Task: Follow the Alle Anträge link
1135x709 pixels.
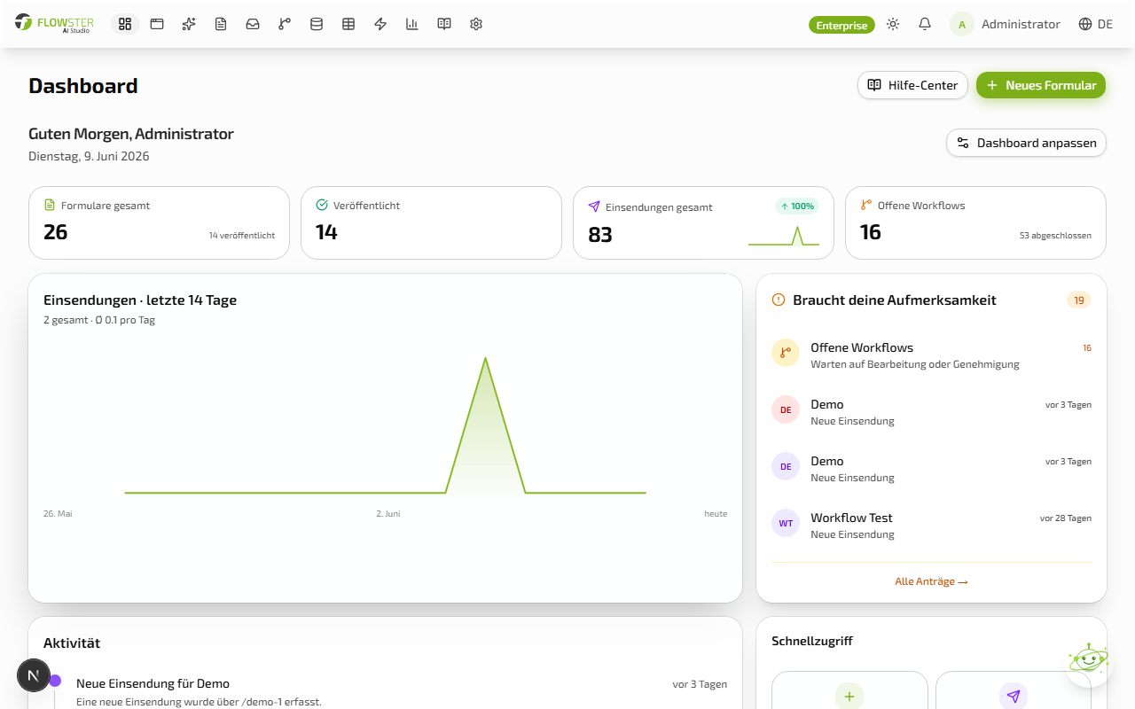Action: click(x=931, y=581)
